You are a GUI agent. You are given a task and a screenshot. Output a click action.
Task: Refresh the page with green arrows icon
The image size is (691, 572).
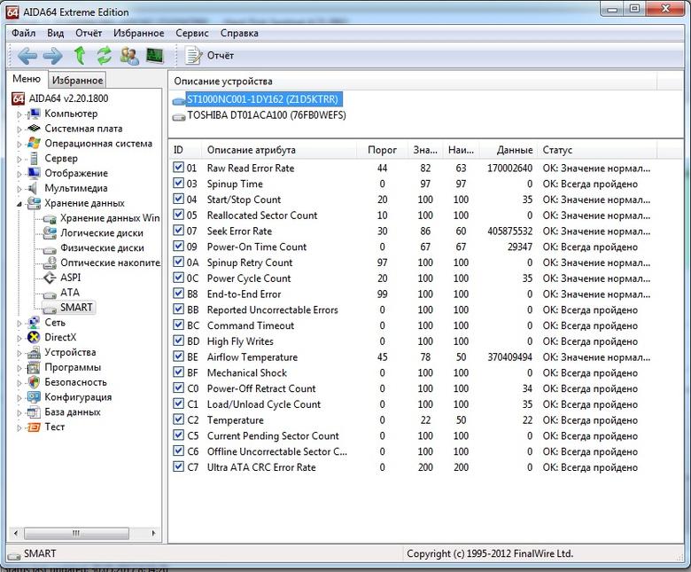pyautogui.click(x=104, y=56)
